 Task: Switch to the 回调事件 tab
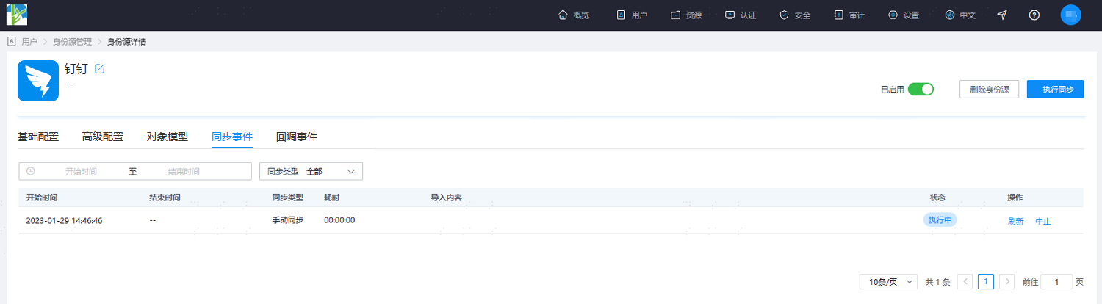(297, 137)
